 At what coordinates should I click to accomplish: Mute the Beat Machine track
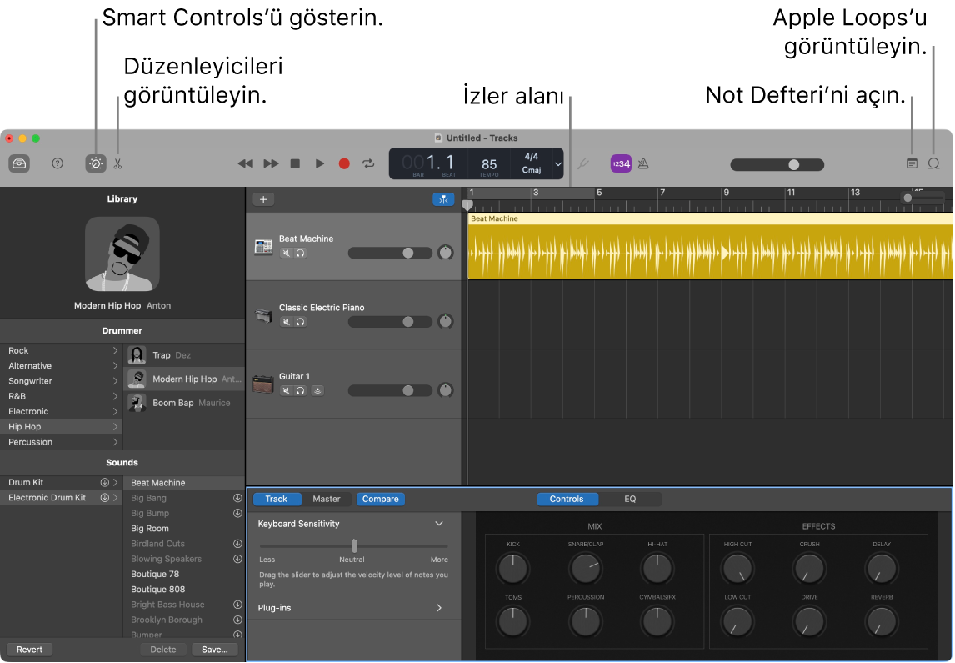[x=287, y=253]
